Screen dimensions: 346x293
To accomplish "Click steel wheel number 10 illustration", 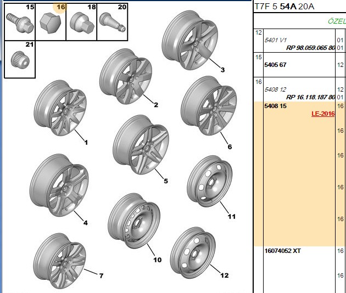I will pyautogui.click(x=134, y=221).
